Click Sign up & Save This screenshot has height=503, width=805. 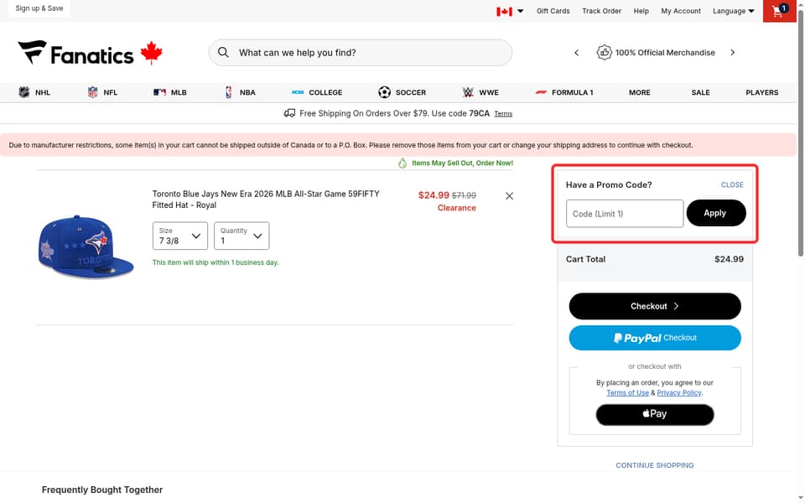[x=39, y=8]
